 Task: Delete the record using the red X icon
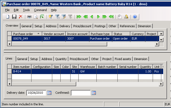click(21, 17)
